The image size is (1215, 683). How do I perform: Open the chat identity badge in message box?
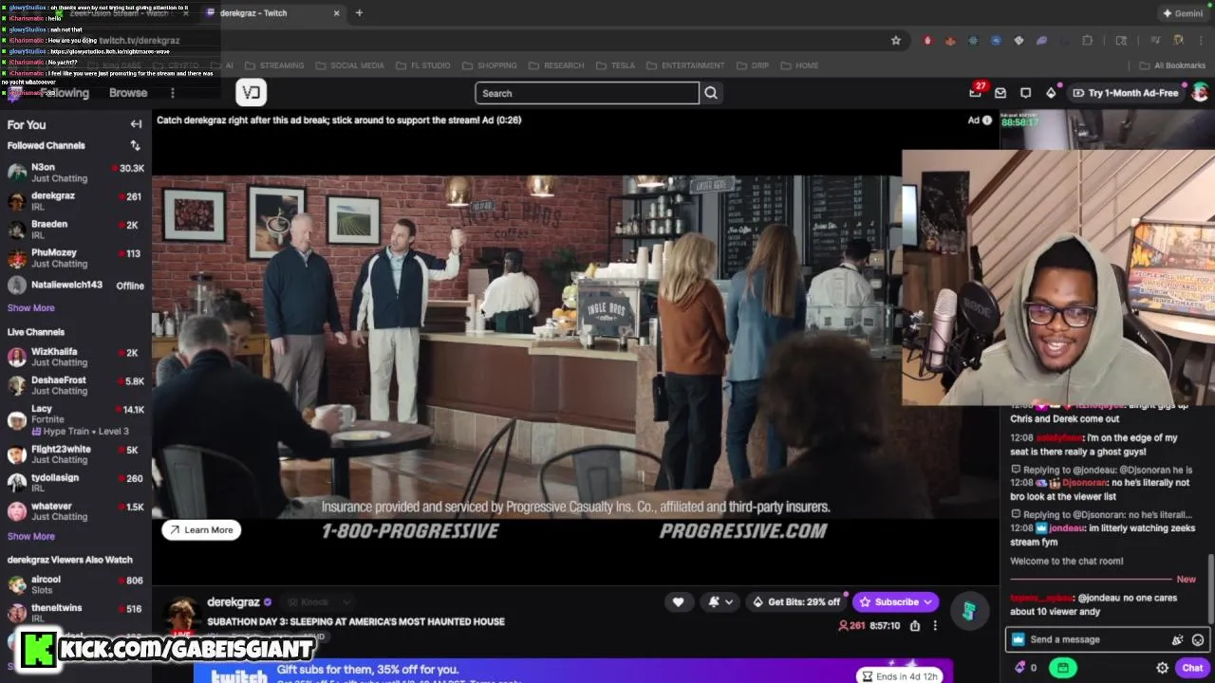pos(1019,639)
